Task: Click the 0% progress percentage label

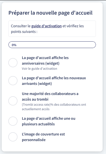Action: (x=14, y=45)
